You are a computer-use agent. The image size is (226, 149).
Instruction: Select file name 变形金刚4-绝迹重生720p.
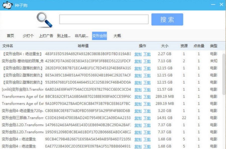pos(22,111)
